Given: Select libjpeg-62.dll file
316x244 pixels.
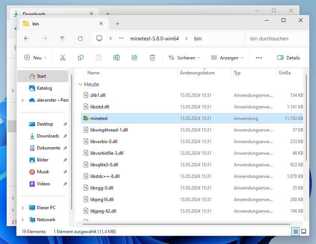Looking at the screenshot, I should click(x=192, y=211).
